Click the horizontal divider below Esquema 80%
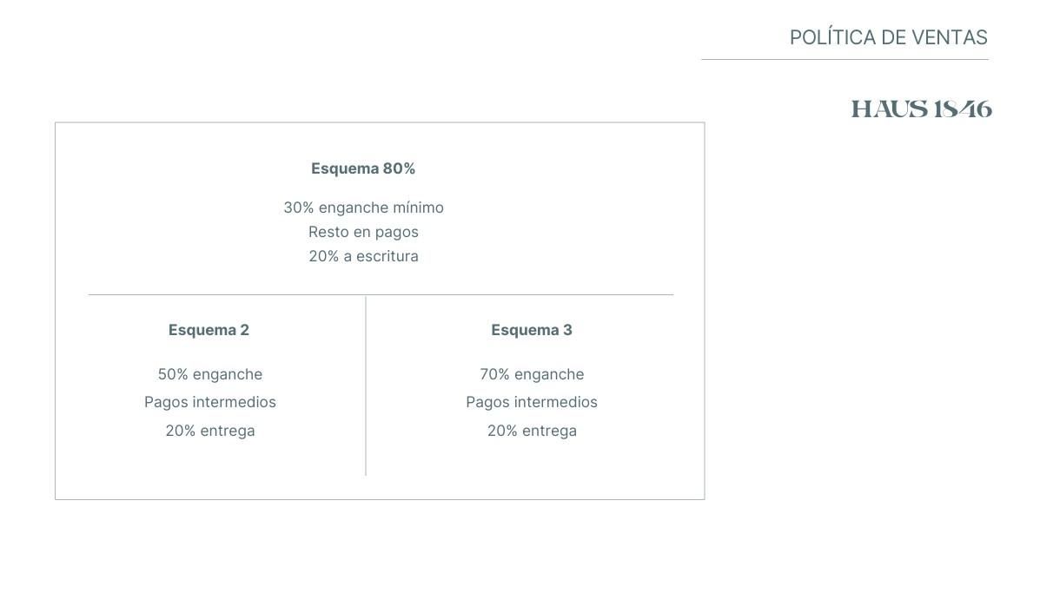The image size is (1040, 593). pyautogui.click(x=381, y=294)
